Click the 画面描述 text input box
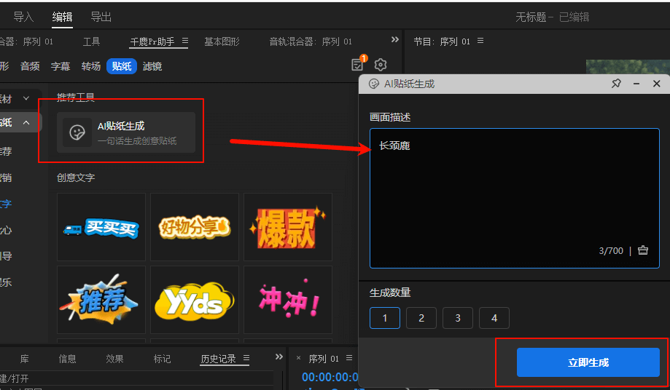The image size is (670, 390). tap(515, 198)
